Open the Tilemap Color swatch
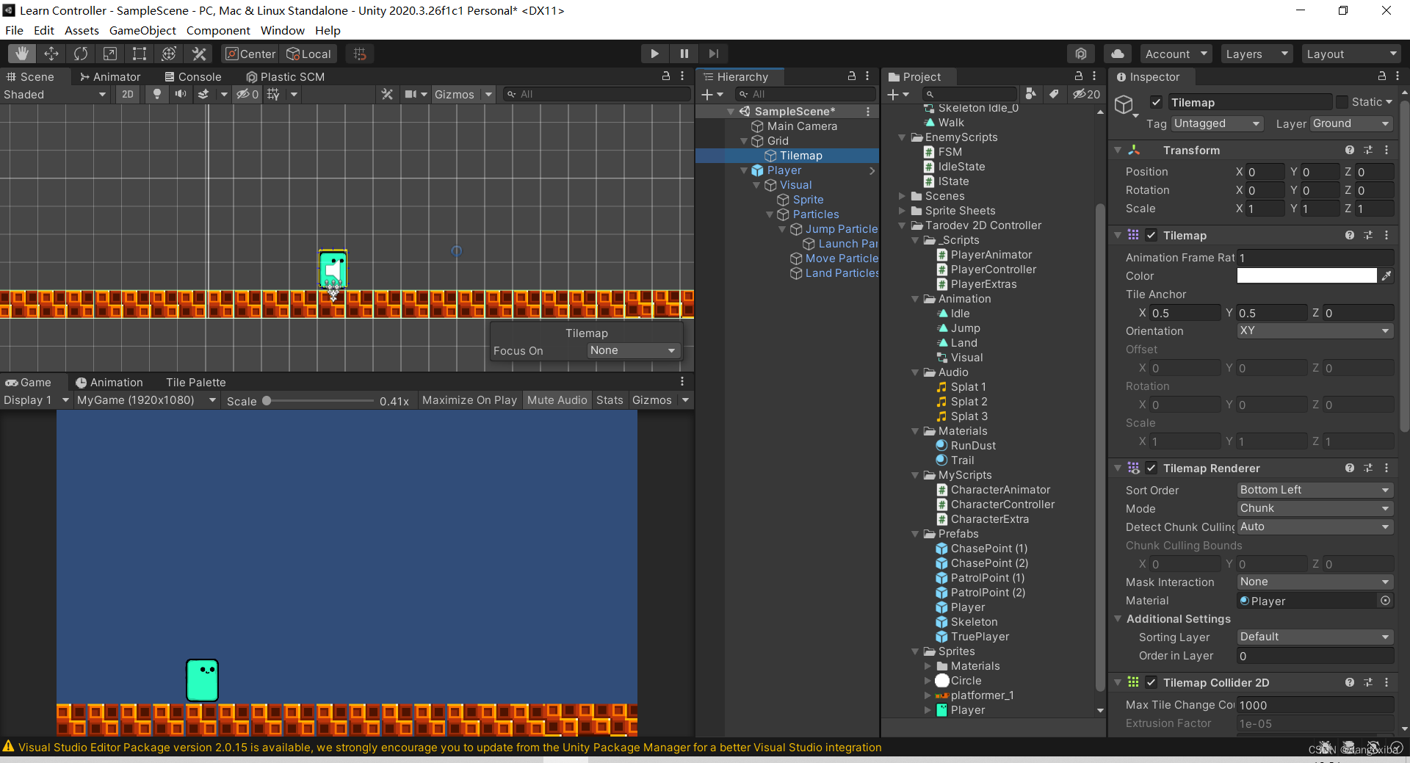 [x=1306, y=275]
